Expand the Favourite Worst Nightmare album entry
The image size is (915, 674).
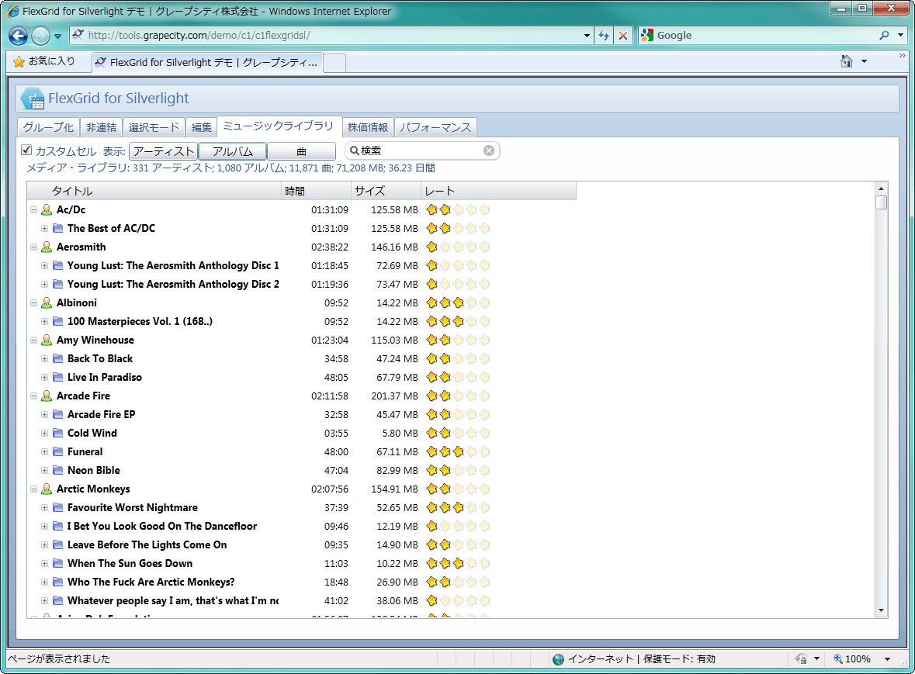45,507
